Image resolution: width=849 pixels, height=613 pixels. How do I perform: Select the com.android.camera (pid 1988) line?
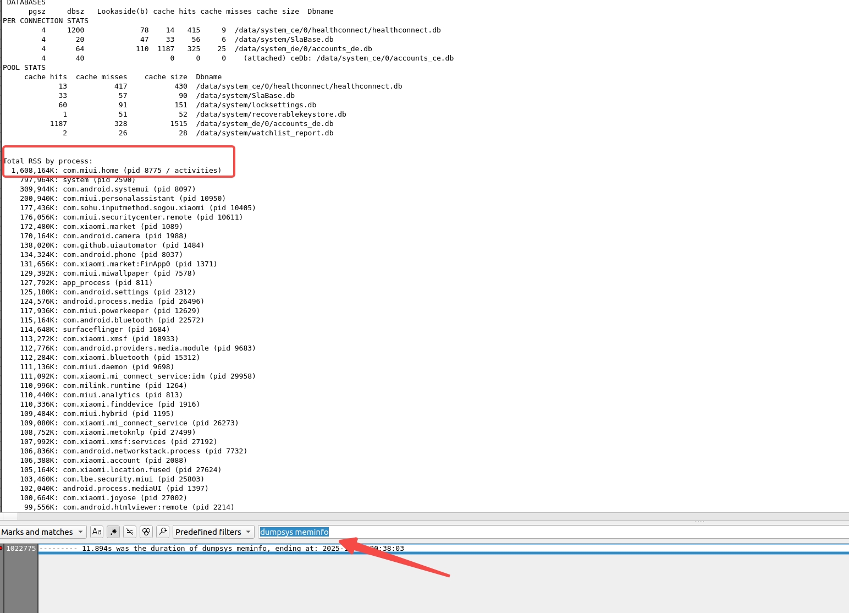103,236
